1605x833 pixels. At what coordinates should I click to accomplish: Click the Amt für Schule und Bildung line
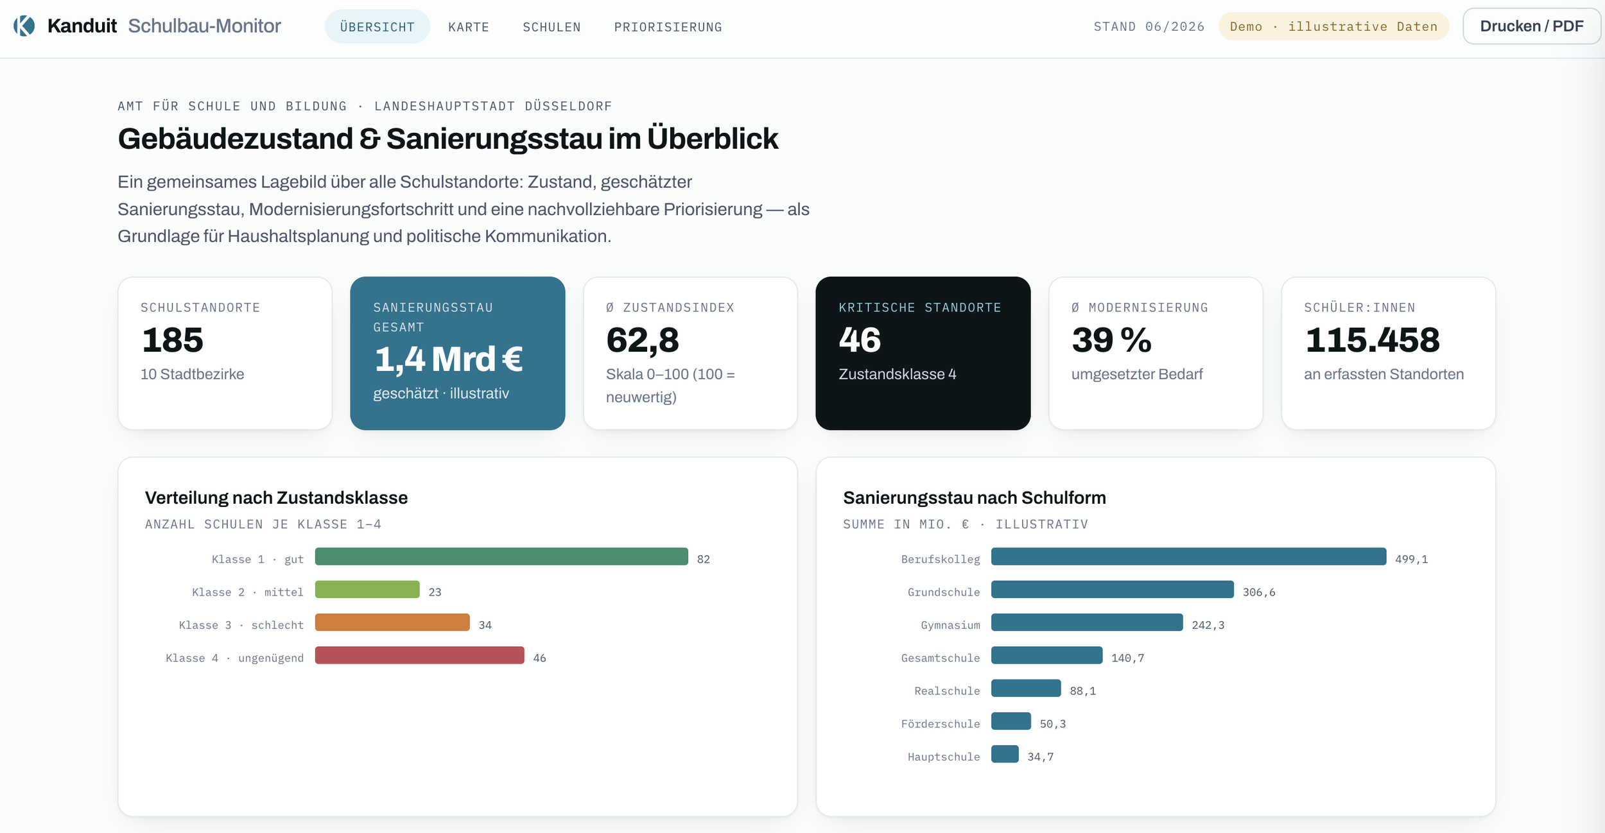[x=365, y=106]
